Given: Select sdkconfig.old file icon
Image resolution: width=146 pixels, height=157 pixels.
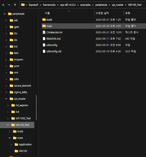Looking at the screenshot, I should tap(44, 51).
